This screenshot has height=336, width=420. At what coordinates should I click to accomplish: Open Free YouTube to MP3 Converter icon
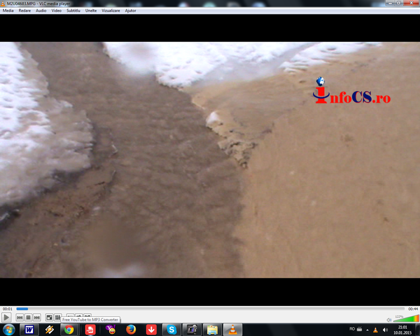90,329
